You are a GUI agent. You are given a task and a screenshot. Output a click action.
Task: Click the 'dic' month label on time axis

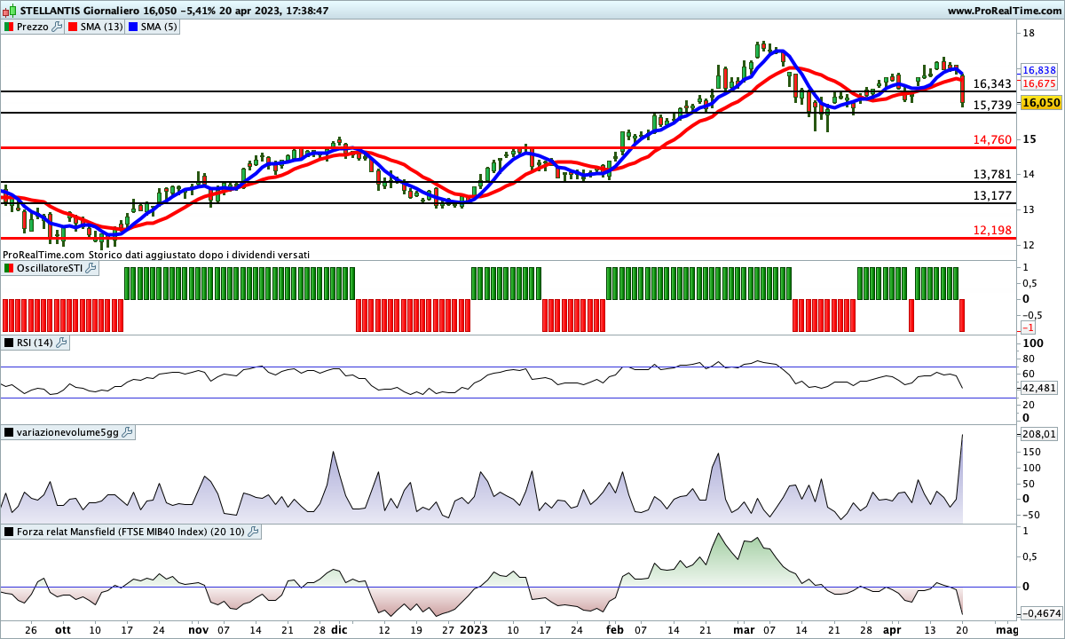click(x=339, y=629)
